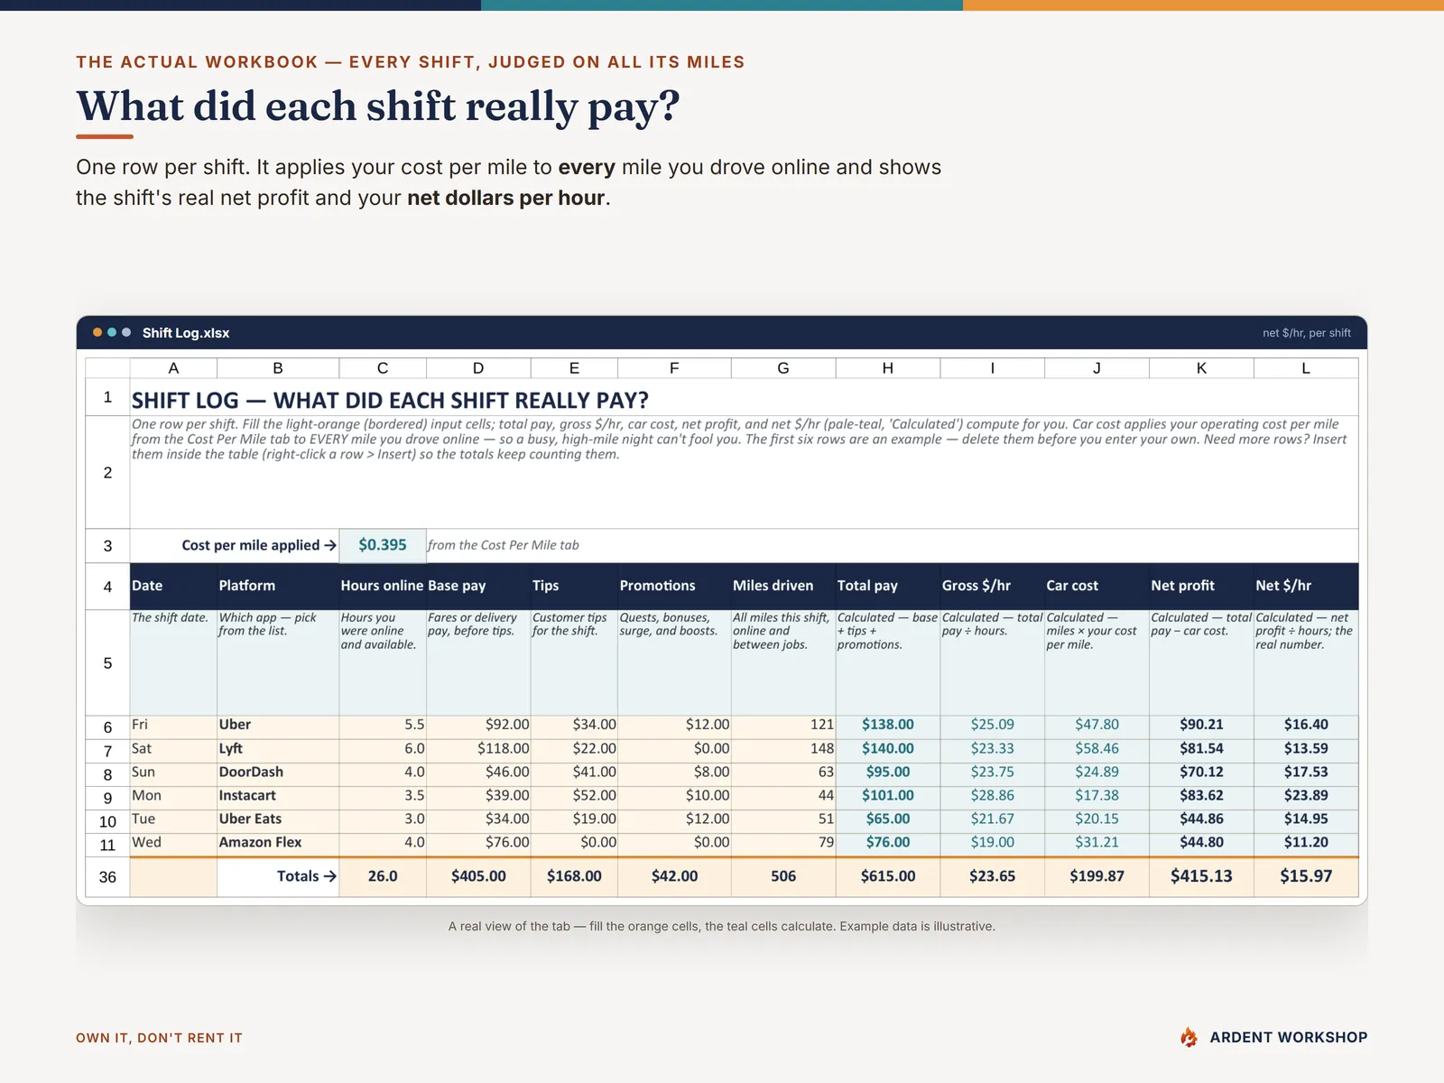Select row 6 header
Screen dimensions: 1444x1083
tap(107, 727)
